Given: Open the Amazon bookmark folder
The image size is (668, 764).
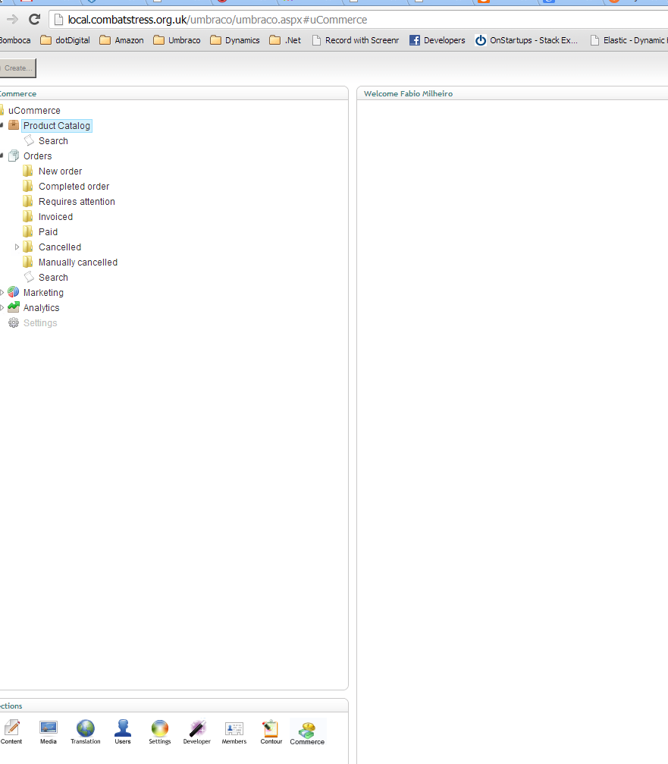Looking at the screenshot, I should pyautogui.click(x=122, y=40).
